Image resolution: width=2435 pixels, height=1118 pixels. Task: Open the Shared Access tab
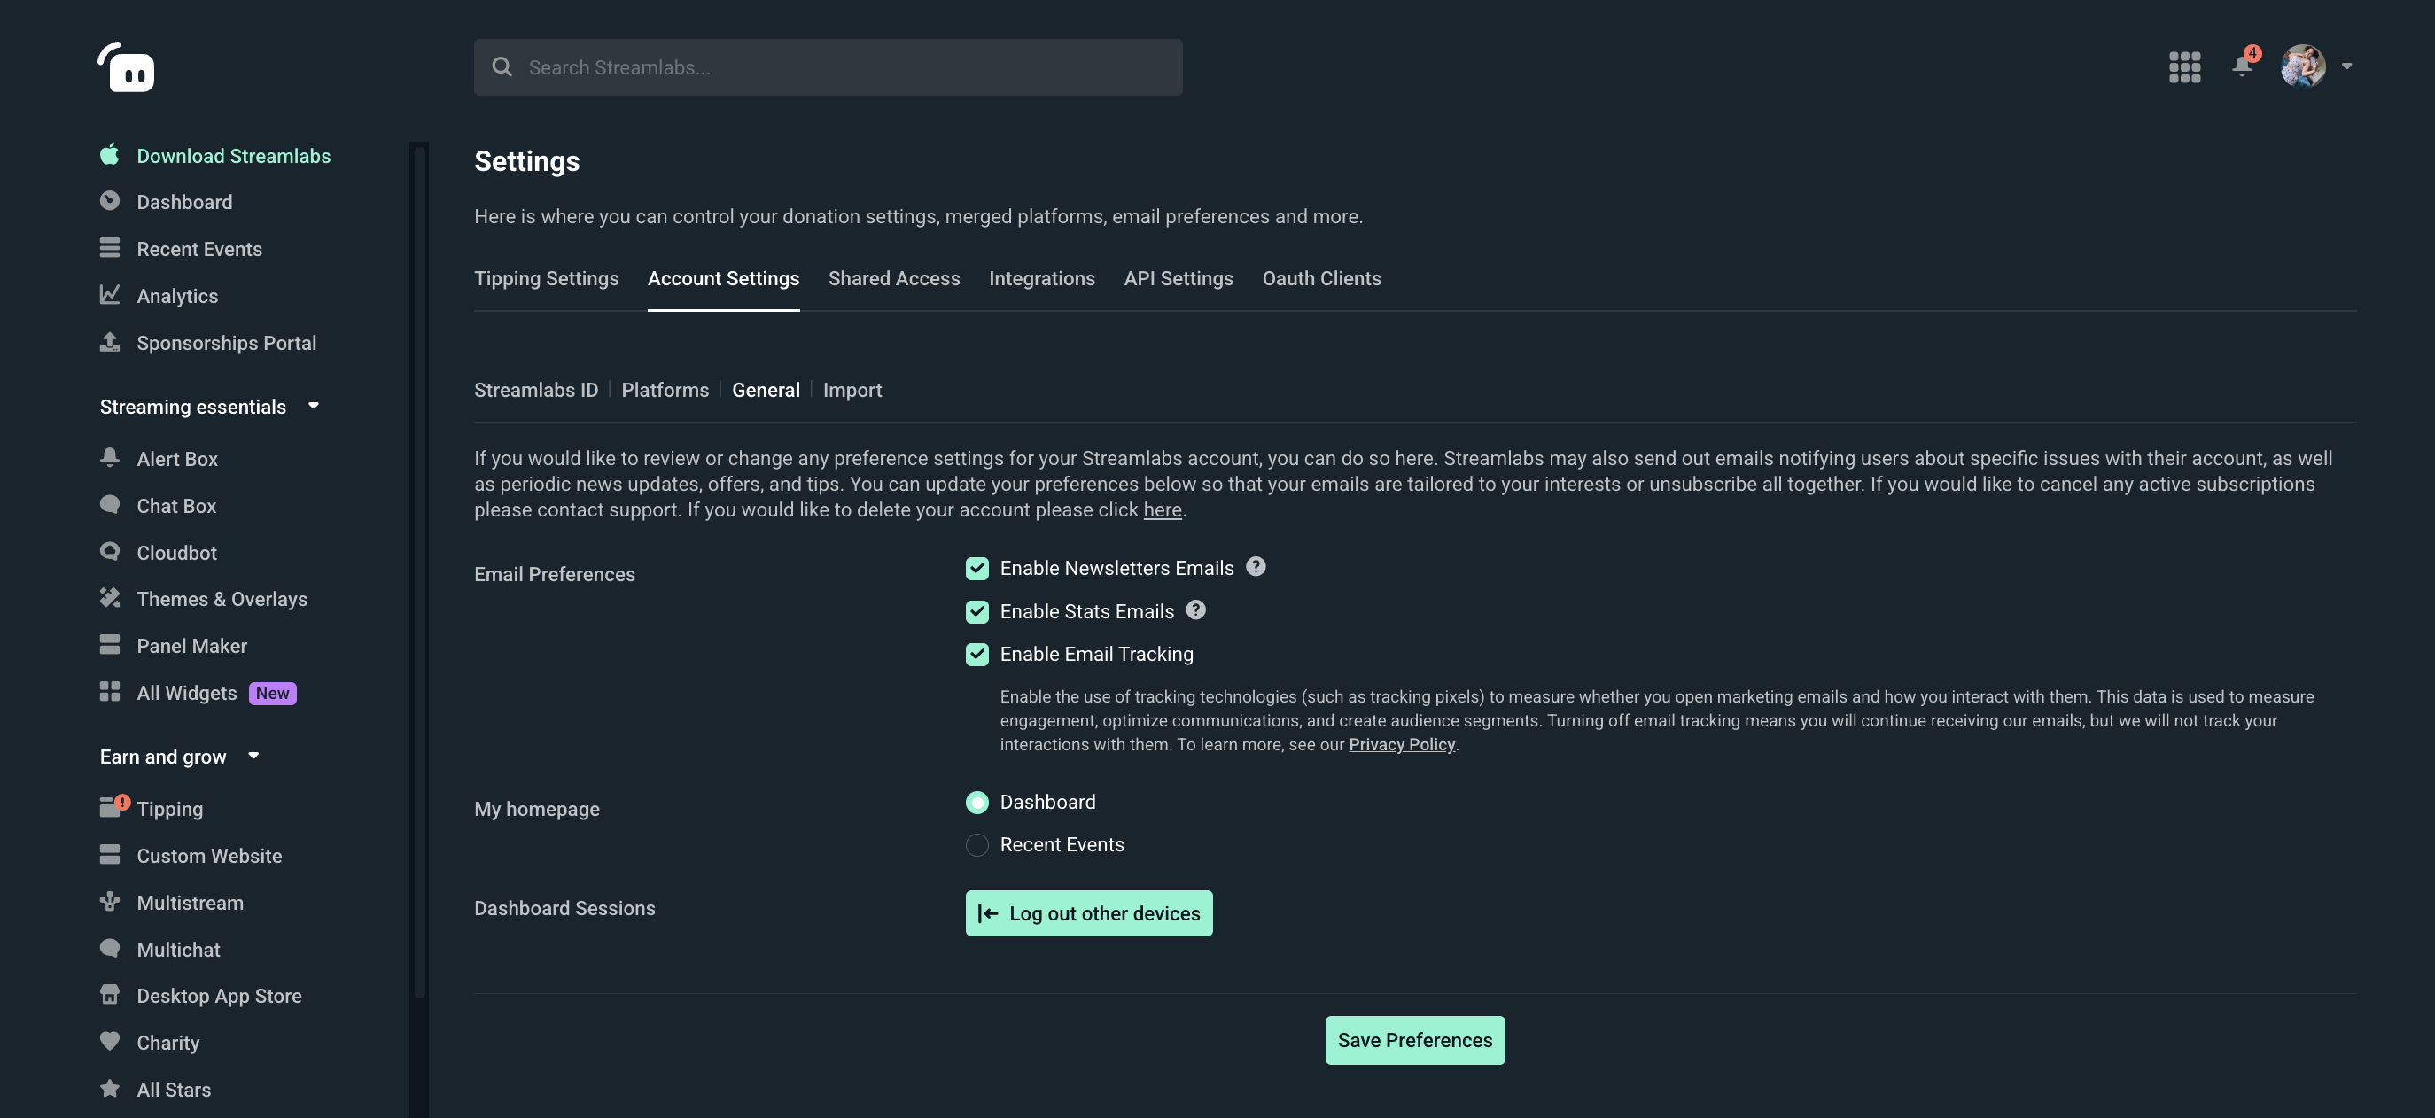tap(893, 279)
